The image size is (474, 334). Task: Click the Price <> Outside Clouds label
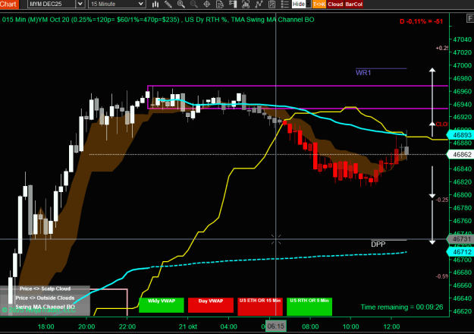click(x=45, y=298)
